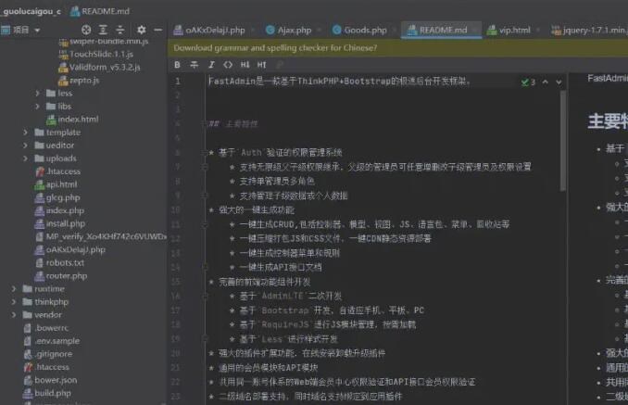Open api.html in project tree

click(x=56, y=184)
